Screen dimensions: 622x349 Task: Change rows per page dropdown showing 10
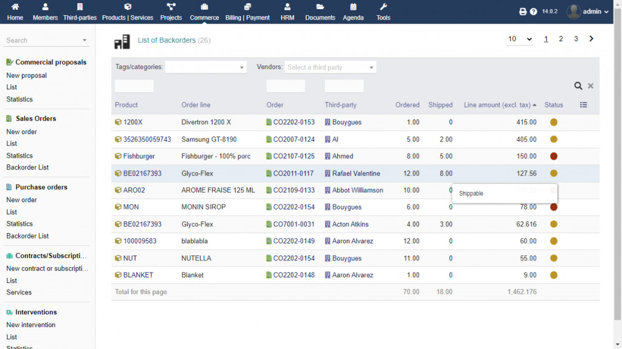point(520,39)
